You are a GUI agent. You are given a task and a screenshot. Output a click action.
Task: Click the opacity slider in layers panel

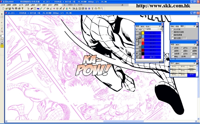154,30
